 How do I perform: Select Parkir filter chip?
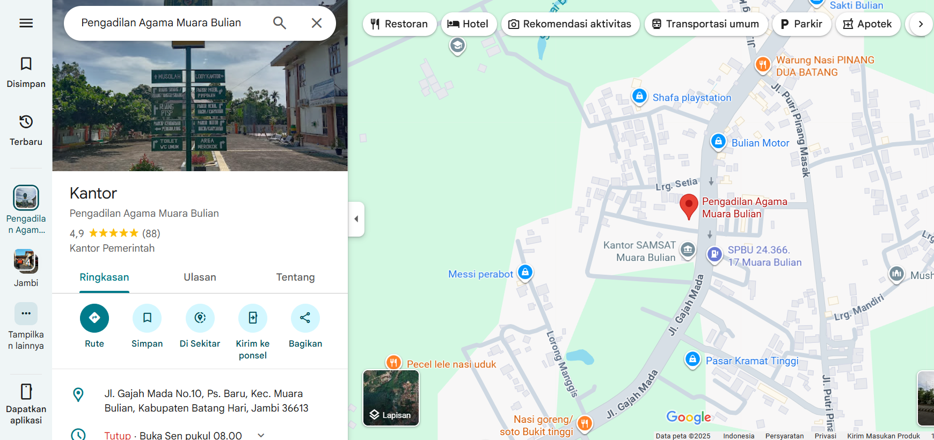click(x=801, y=24)
